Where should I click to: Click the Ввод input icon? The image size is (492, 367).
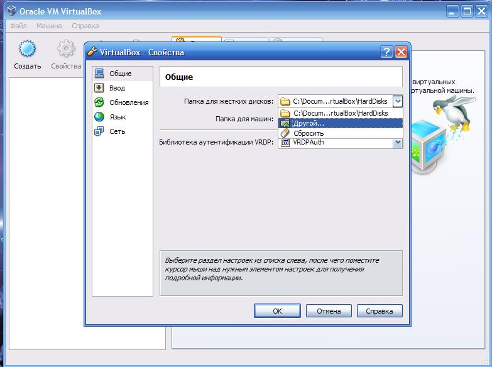pos(99,87)
